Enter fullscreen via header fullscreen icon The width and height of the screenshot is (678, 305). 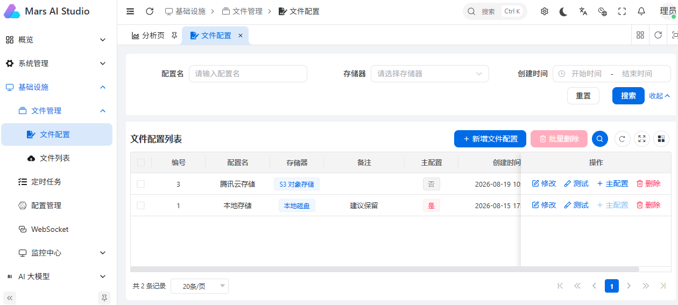(x=622, y=11)
